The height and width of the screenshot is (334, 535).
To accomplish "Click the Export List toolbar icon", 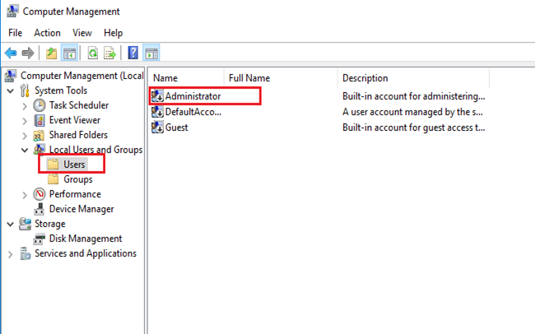I will click(x=109, y=53).
